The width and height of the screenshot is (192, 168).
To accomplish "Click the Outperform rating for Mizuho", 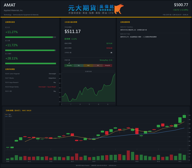I will tap(52, 78).
